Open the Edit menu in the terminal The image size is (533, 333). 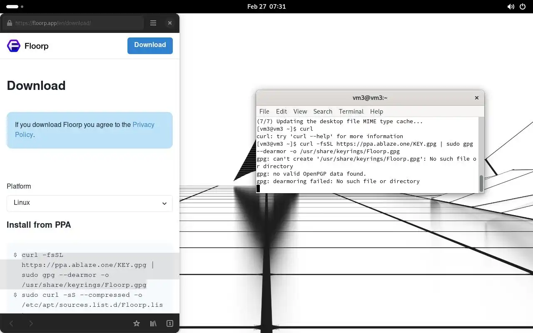click(281, 112)
